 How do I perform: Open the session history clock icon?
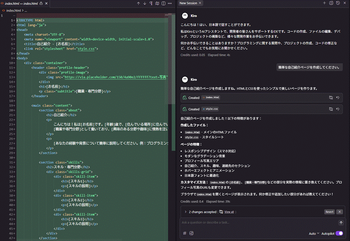pos(337,3)
